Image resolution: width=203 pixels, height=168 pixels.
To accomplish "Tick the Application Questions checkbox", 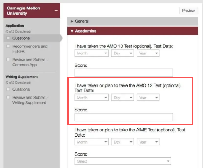I will pyautogui.click(x=8, y=38).
